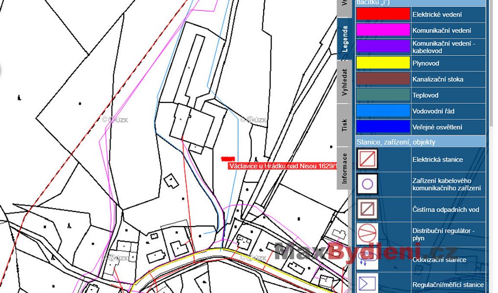Click the Teplovod legend label
498x293 pixels.
click(x=425, y=95)
